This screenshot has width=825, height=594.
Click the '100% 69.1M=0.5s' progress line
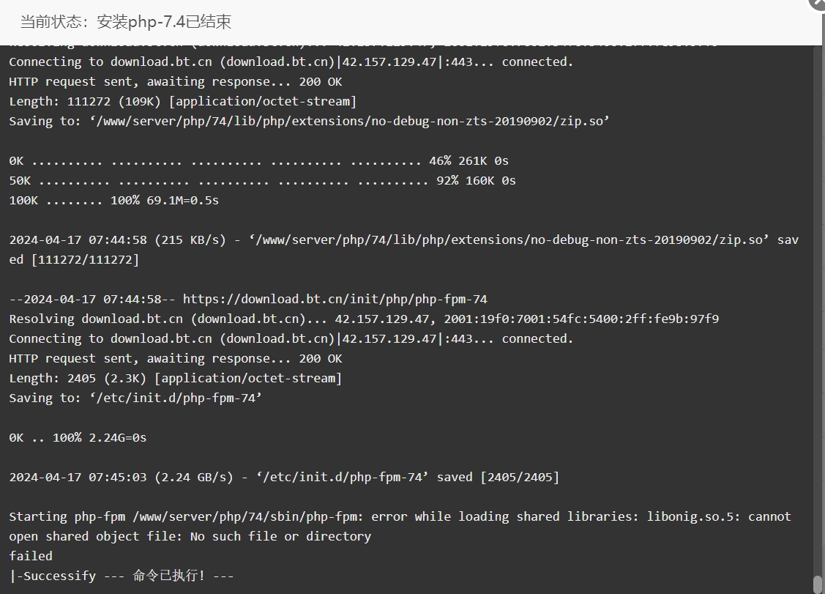tap(113, 201)
